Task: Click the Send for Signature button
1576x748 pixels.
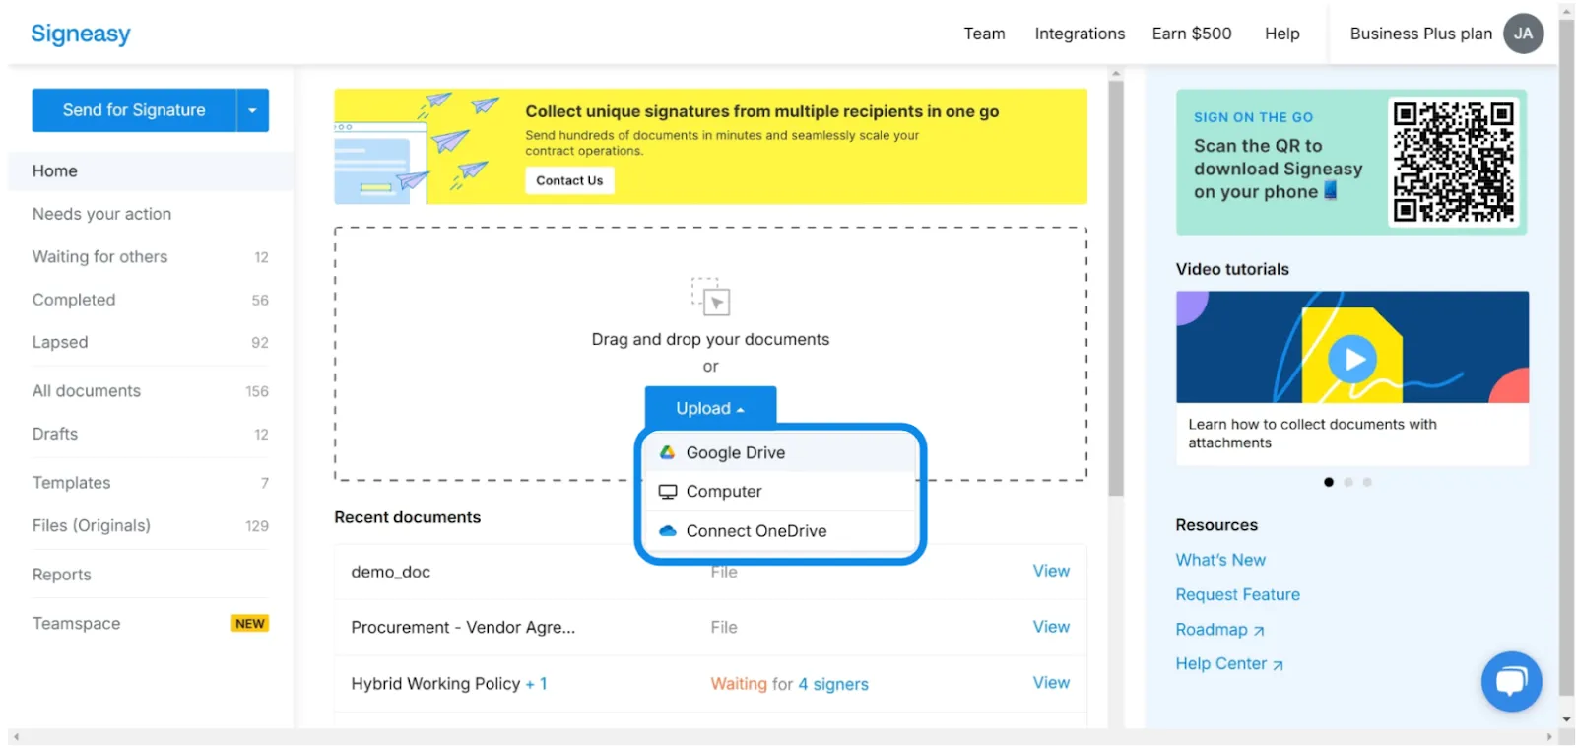Action: tap(134, 110)
